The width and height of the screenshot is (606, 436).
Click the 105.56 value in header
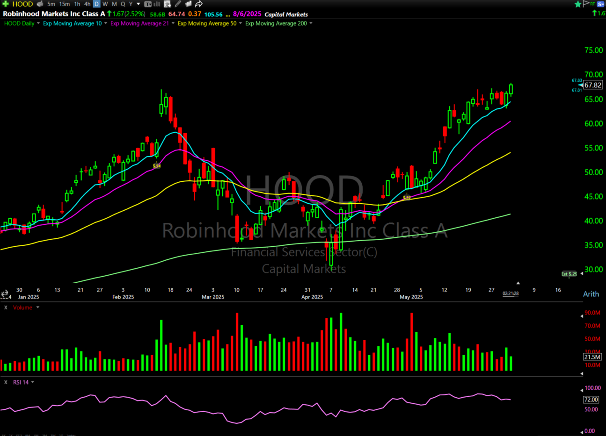pos(213,14)
